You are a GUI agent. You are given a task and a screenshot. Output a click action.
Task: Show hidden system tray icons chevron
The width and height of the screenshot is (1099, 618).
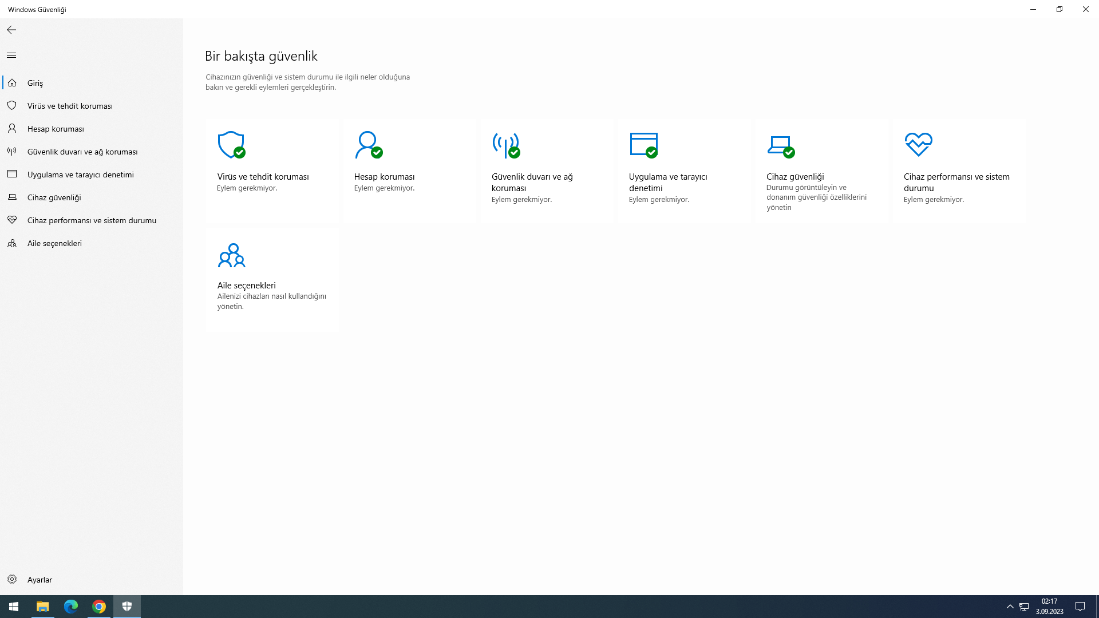[1010, 607]
